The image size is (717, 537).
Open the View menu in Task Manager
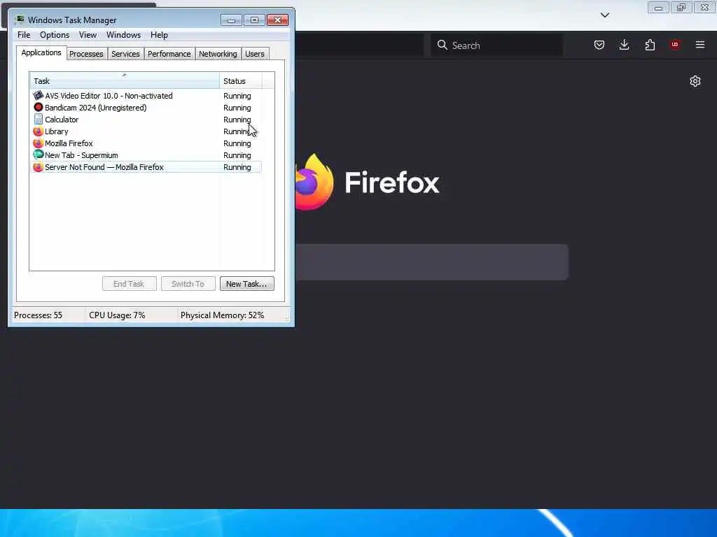tap(88, 35)
